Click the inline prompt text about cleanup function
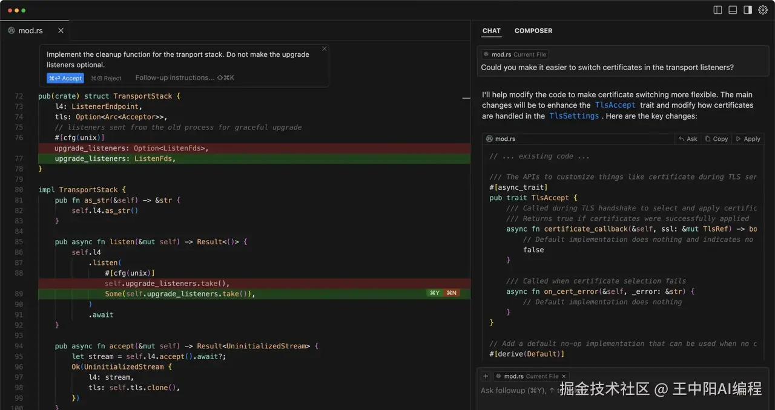The width and height of the screenshot is (775, 410). tap(178, 59)
